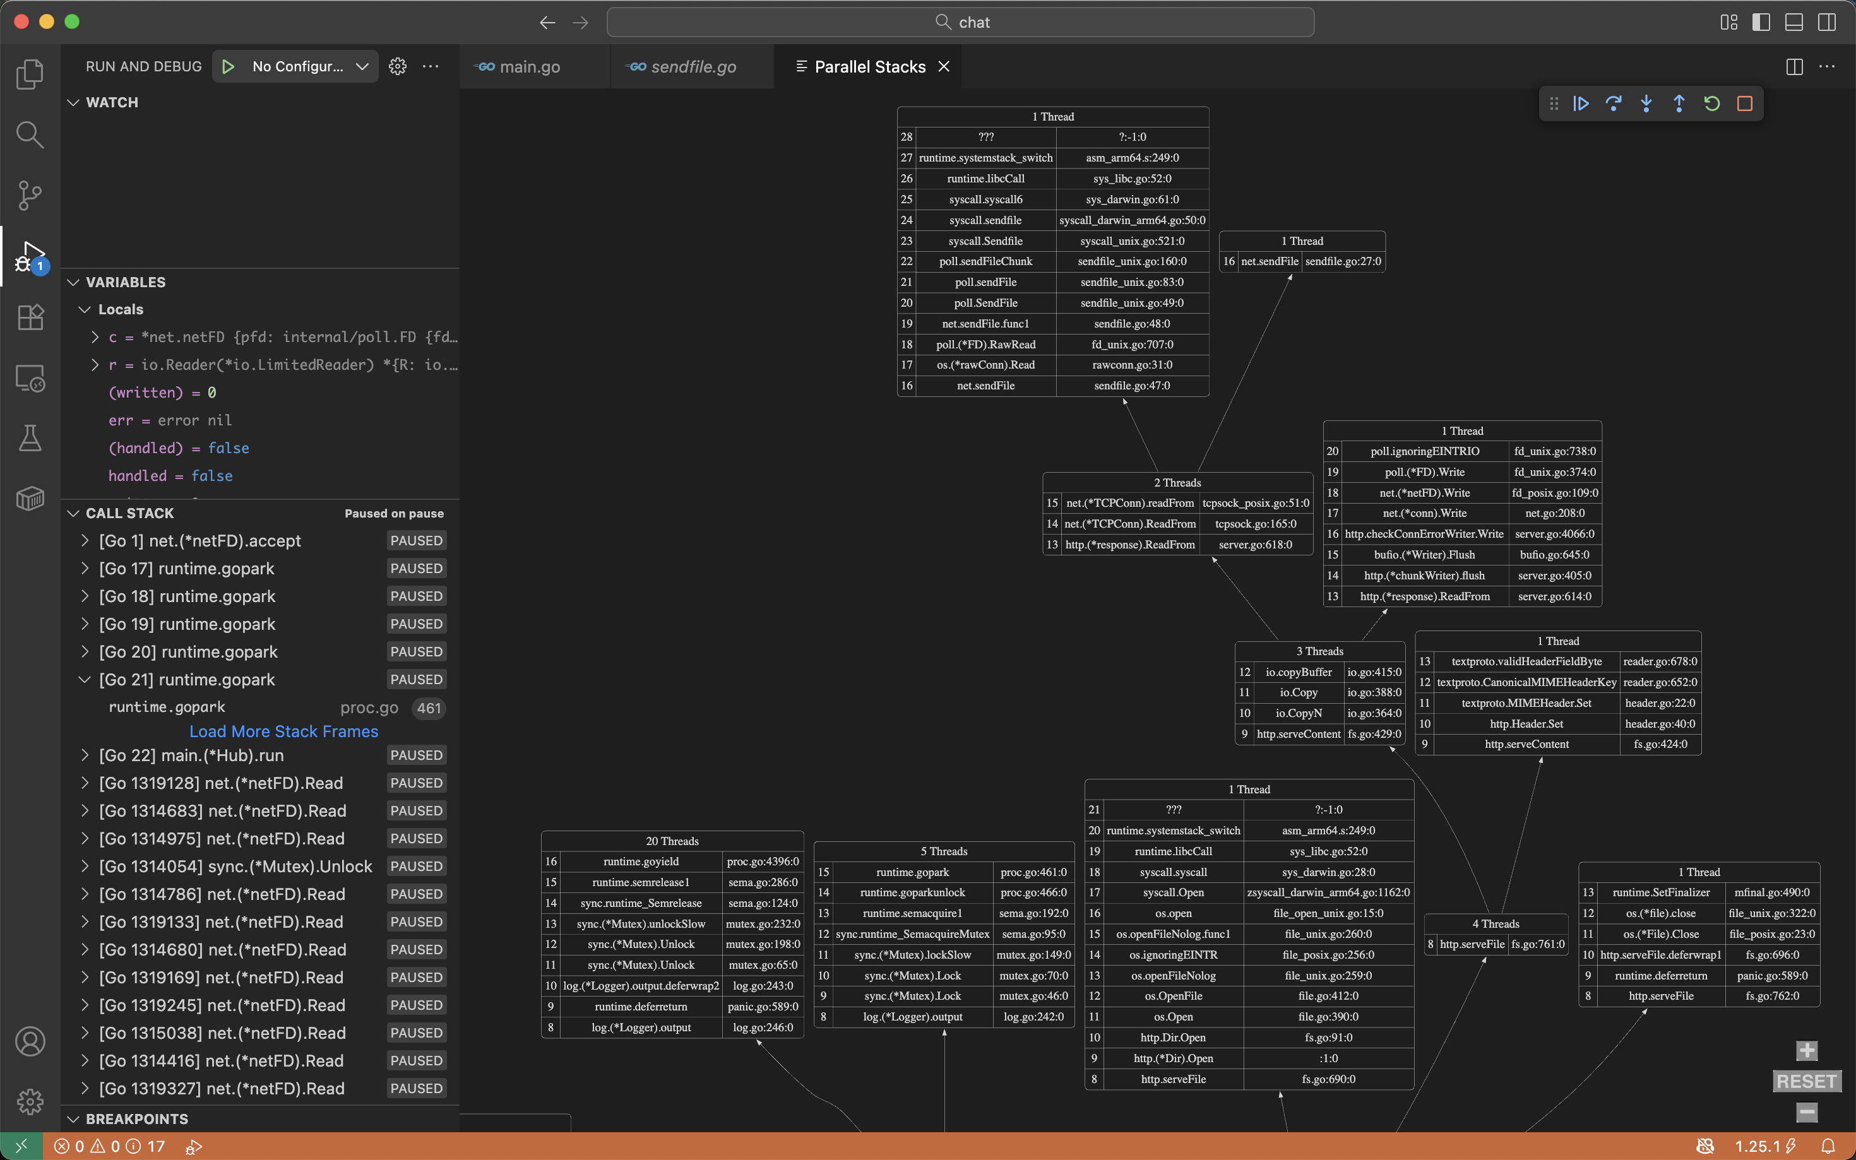Click the Step Over debug icon
Screen dimensions: 1856x1160
[1614, 104]
